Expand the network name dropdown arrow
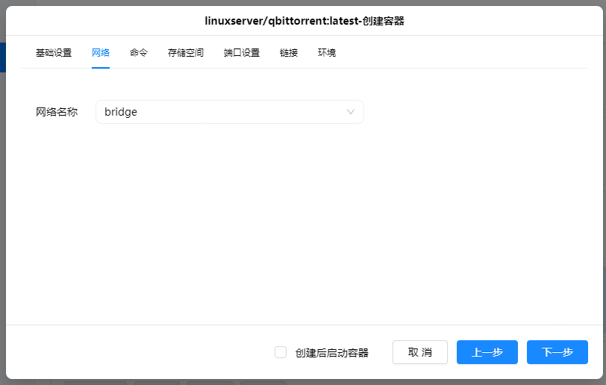Viewport: 606px width, 385px height. coord(351,112)
